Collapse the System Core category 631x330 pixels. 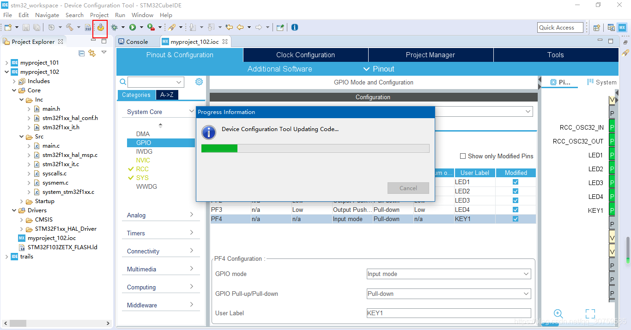pyautogui.click(x=192, y=111)
